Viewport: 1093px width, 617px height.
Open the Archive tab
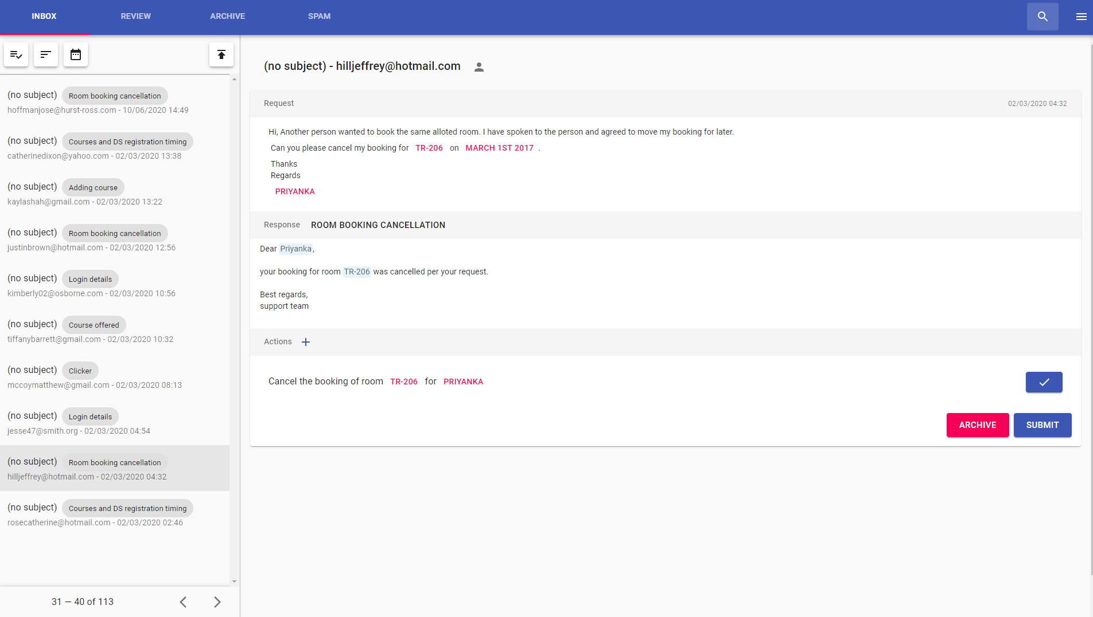pos(227,17)
